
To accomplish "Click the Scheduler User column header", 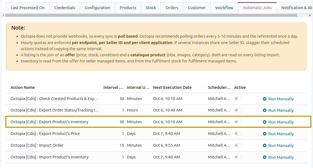I will coord(219,87).
